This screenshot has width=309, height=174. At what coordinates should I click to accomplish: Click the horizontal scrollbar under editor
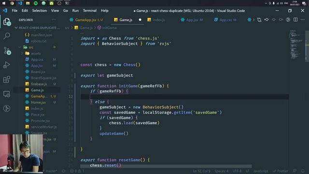(x=166, y=166)
